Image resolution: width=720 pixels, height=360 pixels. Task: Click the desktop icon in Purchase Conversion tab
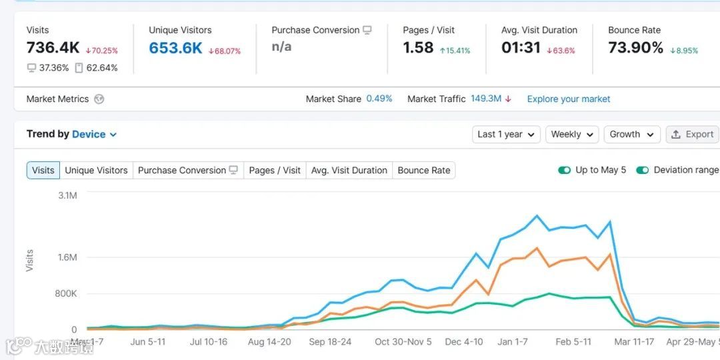pyautogui.click(x=234, y=171)
